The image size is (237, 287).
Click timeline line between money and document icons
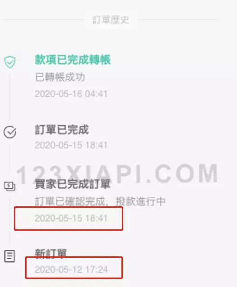pos(9,222)
